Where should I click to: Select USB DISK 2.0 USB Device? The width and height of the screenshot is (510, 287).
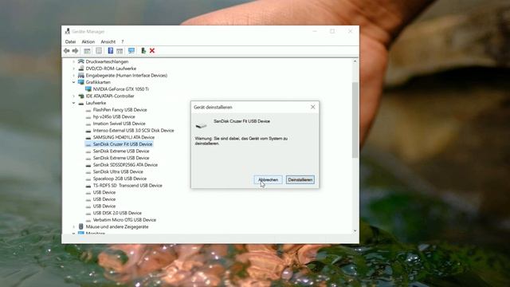point(117,213)
